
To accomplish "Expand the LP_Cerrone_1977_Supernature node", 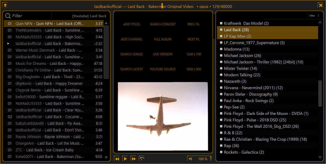I will [x=221, y=43].
